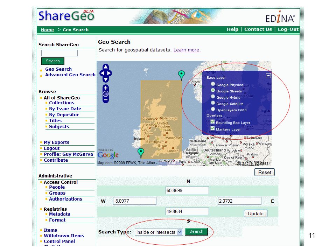
Task: Open Groups under Access Control
Action: click(57, 193)
